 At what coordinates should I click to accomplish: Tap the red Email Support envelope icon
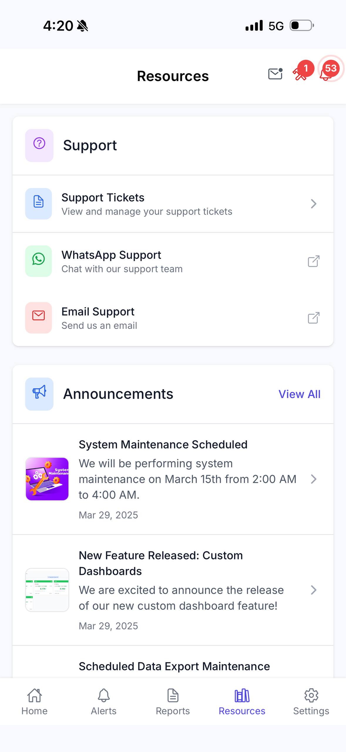[x=38, y=317]
